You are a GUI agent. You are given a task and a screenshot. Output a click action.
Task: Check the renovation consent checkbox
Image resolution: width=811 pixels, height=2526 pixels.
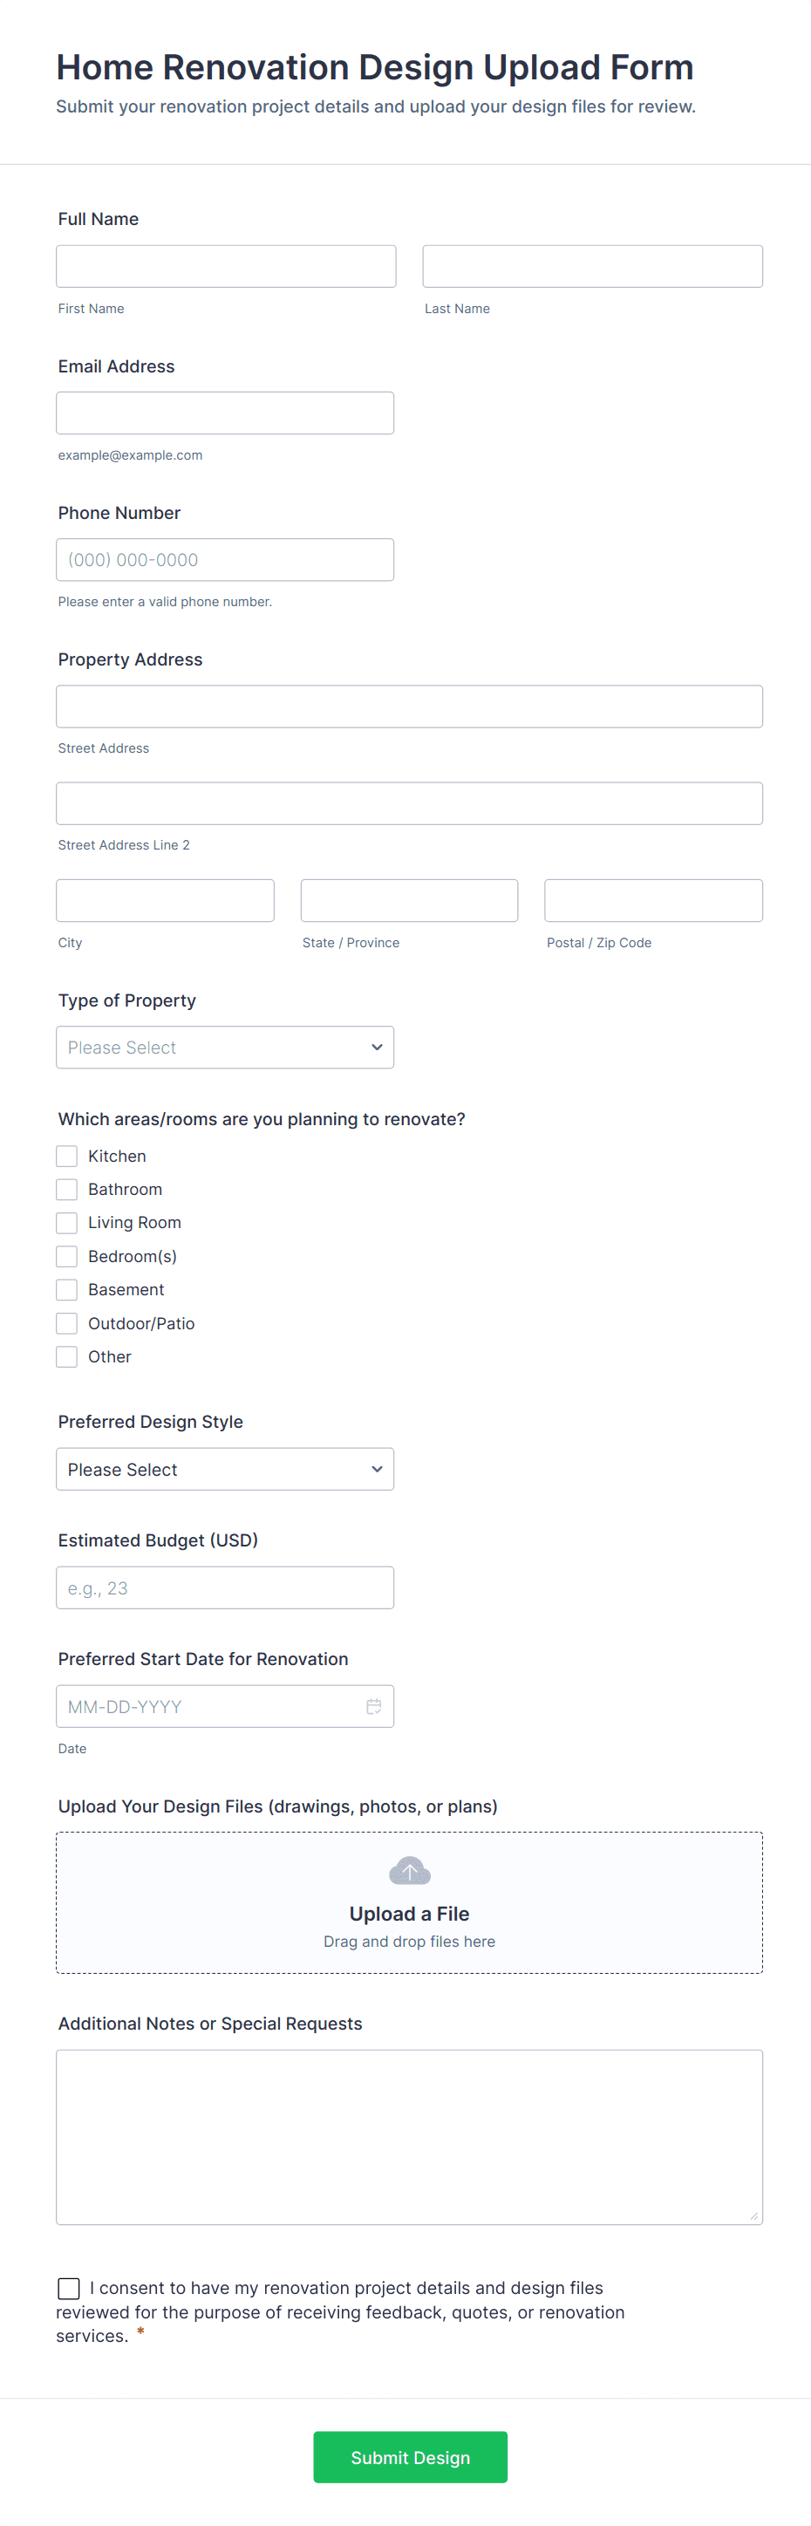(x=69, y=2288)
